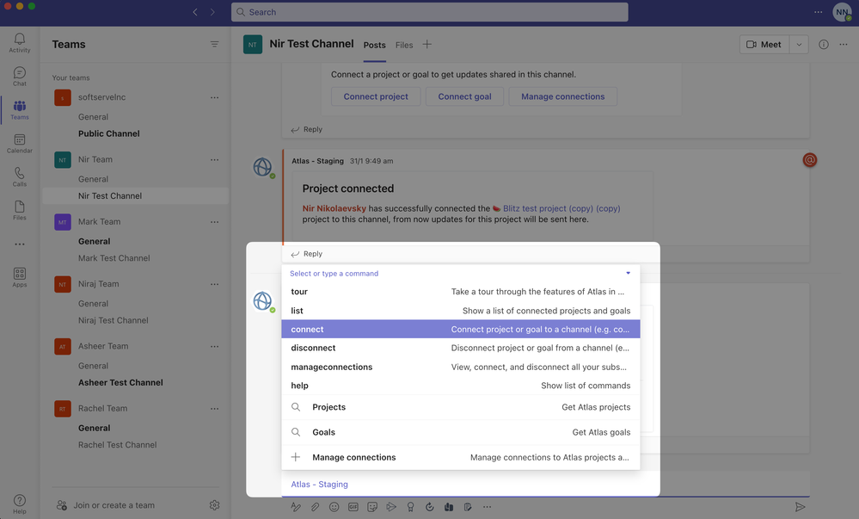The height and width of the screenshot is (519, 859).
Task: Click the Search field at top
Action: coord(430,12)
